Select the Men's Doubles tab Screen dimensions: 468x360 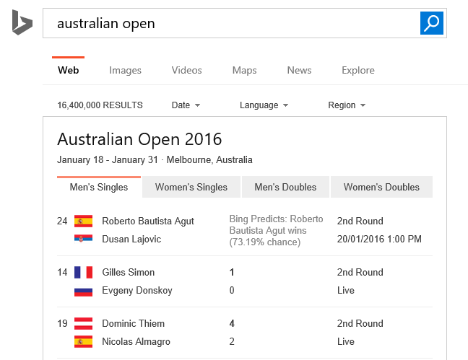pos(285,187)
